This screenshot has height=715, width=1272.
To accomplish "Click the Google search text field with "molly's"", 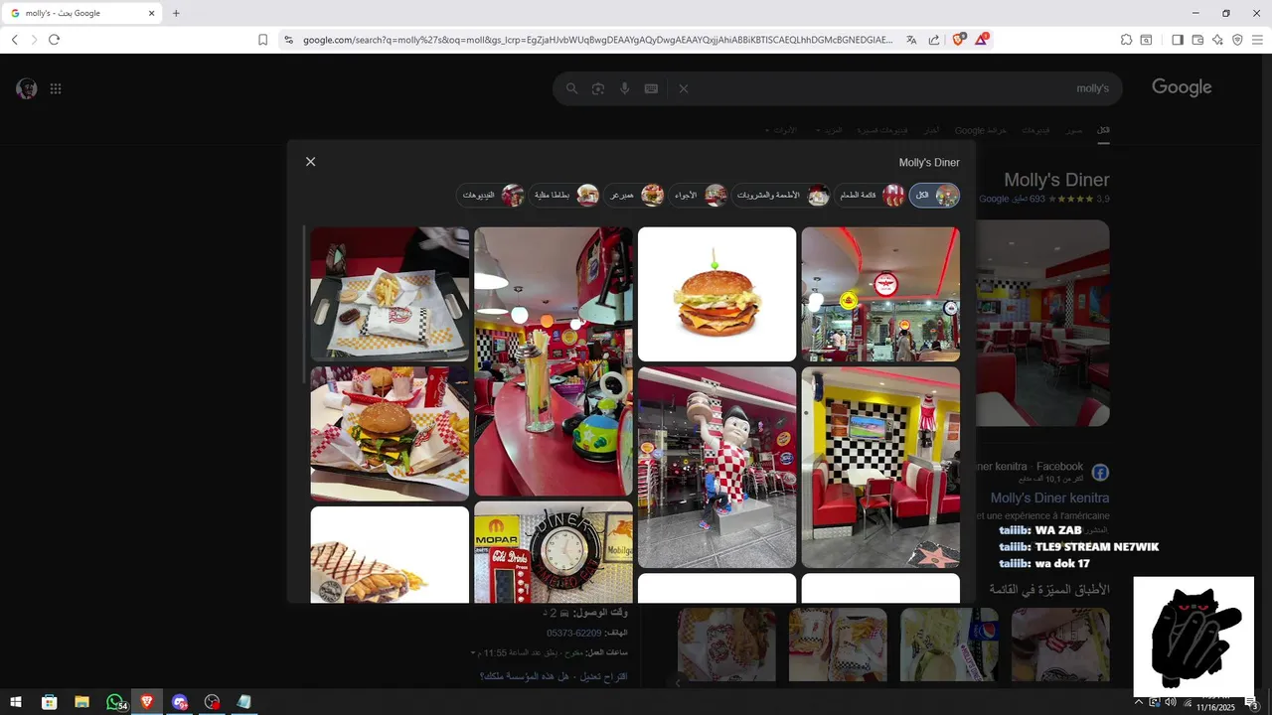I will click(899, 88).
